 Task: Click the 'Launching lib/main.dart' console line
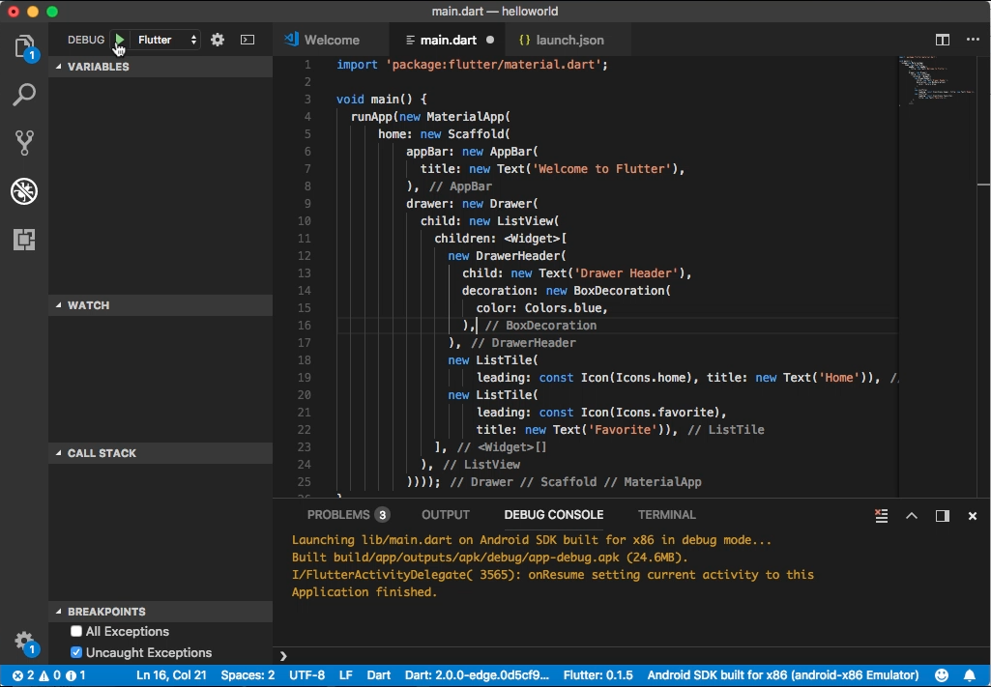coord(532,540)
